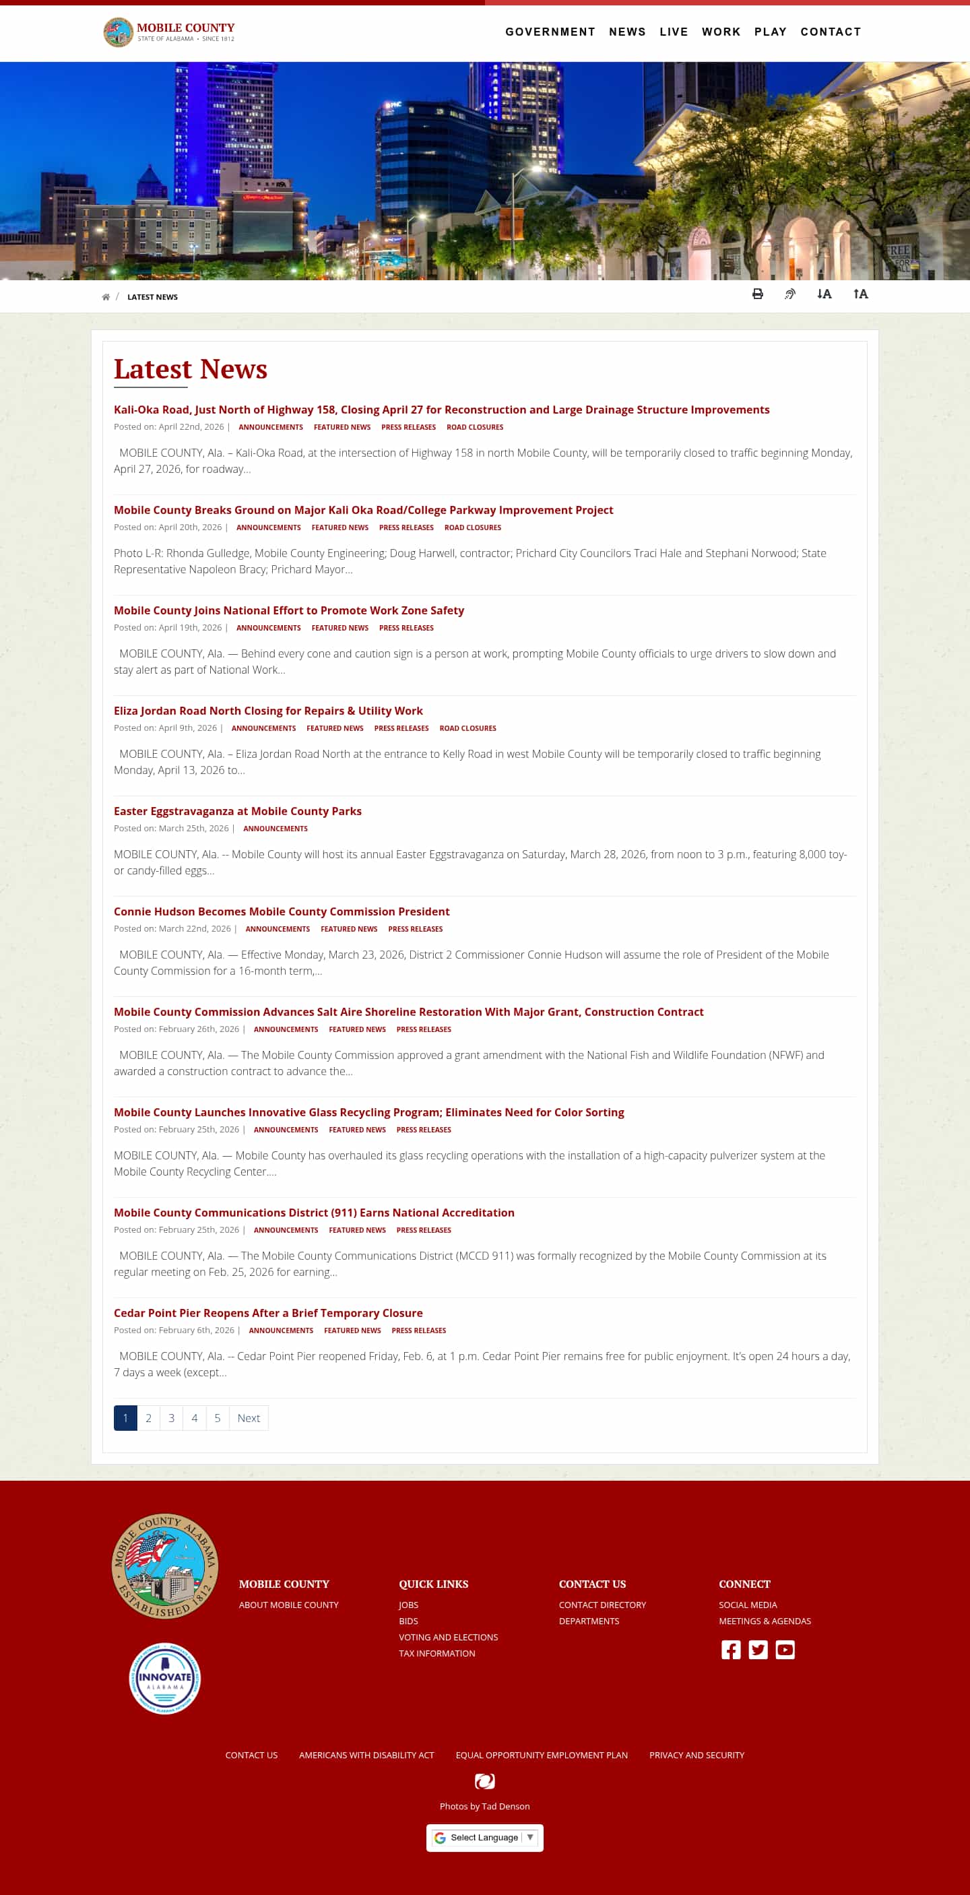Open the Facebook page icon
Screen dimensions: 970x1895
coord(730,1649)
